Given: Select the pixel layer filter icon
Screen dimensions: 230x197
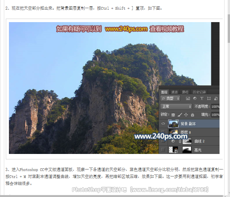Looking at the screenshot, I should pos(188,98).
